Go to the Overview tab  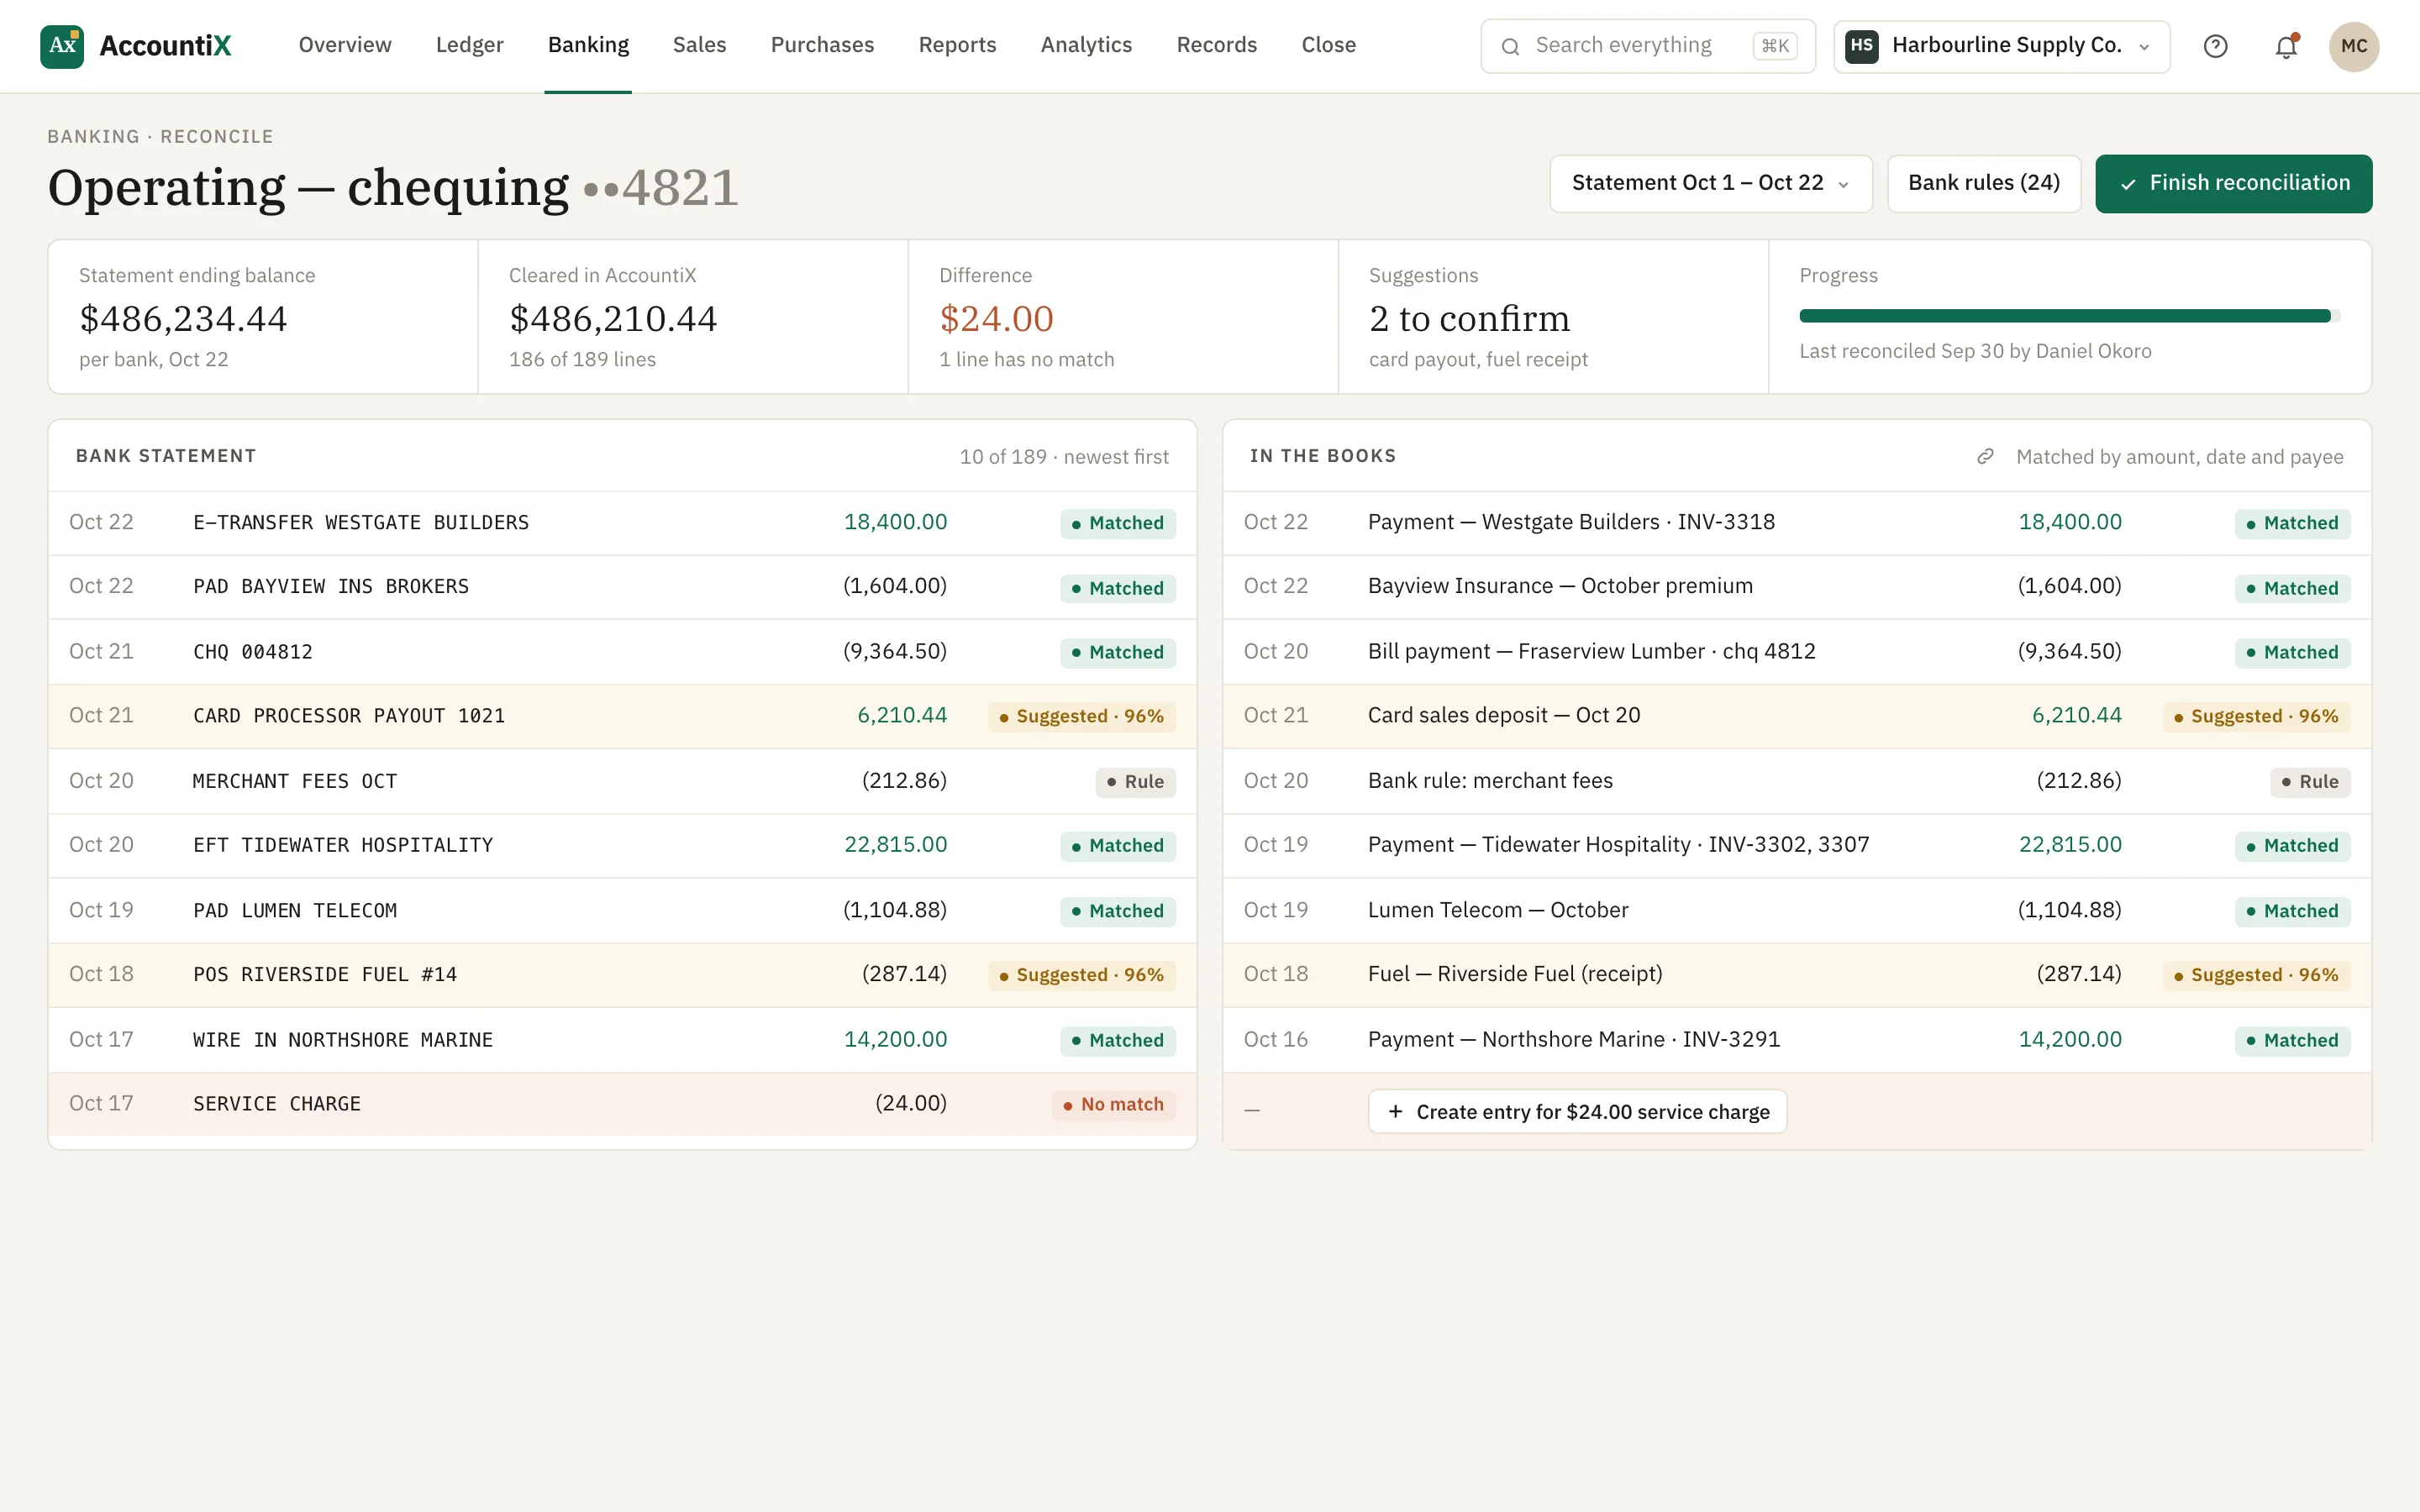click(x=345, y=45)
